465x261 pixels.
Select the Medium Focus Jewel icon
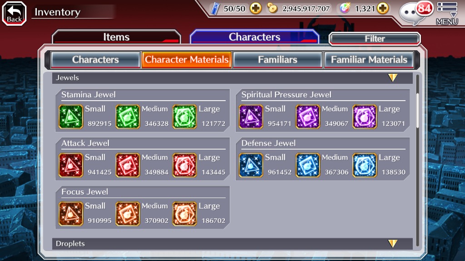[128, 214]
